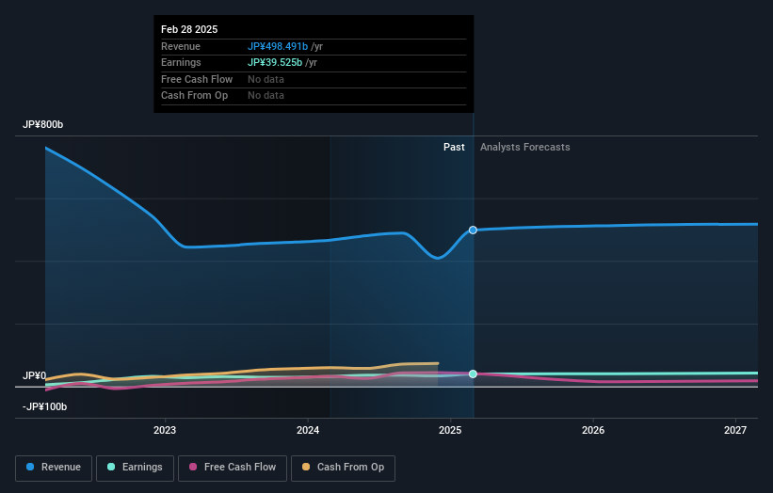Click the 2027 x-axis label
773x493 pixels.
[735, 431]
